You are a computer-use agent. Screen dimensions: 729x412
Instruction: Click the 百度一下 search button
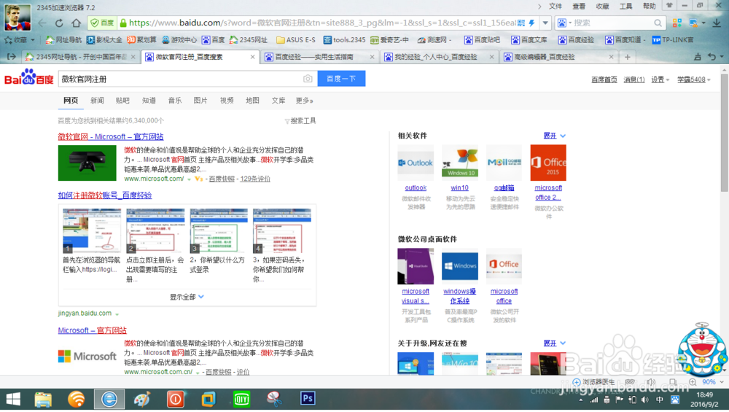point(341,79)
